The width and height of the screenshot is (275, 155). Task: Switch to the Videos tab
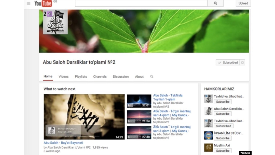[x=63, y=76]
